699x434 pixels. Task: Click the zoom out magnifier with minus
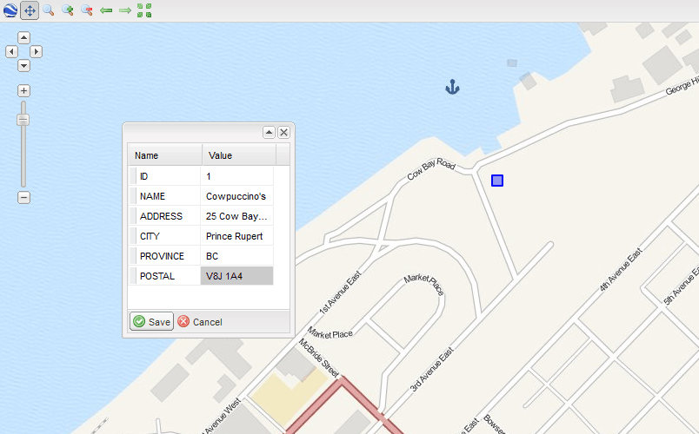tap(87, 10)
